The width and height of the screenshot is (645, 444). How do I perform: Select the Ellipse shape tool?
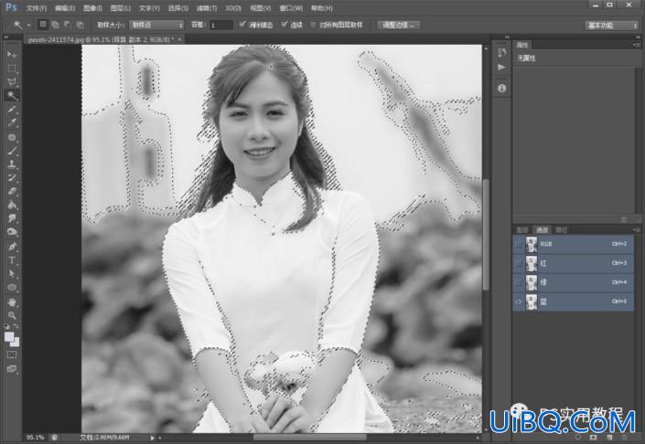tap(12, 287)
